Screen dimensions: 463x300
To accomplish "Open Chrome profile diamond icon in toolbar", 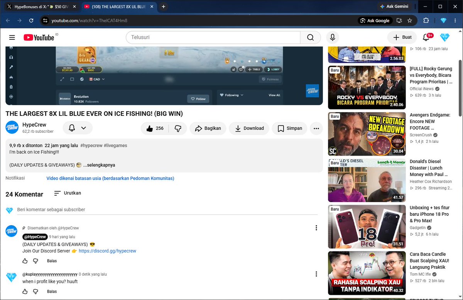I will [x=443, y=20].
